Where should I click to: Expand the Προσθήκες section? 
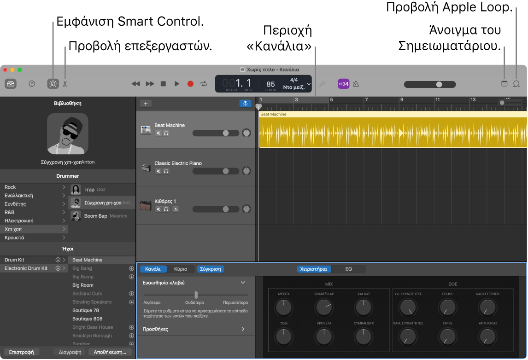point(243,329)
